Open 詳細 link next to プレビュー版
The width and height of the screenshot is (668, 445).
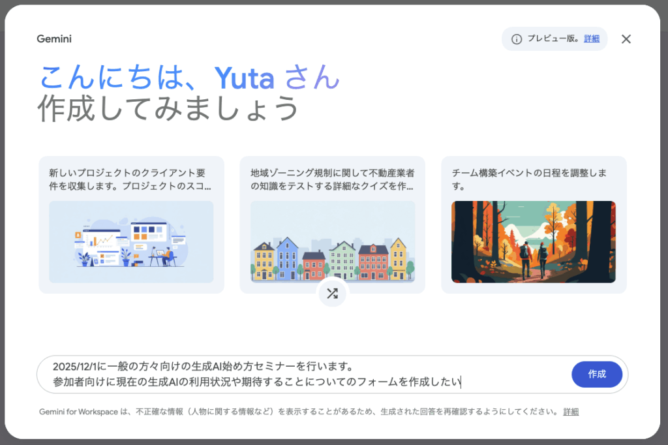(x=592, y=39)
